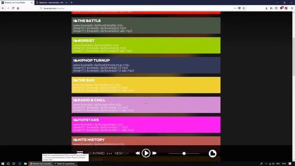The height and width of the screenshot is (166, 295).
Task: Switch to the Radio IDE taskbar button
Action: (65, 164)
